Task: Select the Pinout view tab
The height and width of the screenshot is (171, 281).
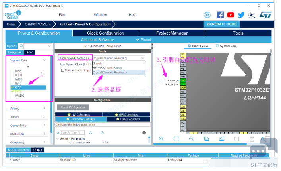Action: click(x=198, y=46)
